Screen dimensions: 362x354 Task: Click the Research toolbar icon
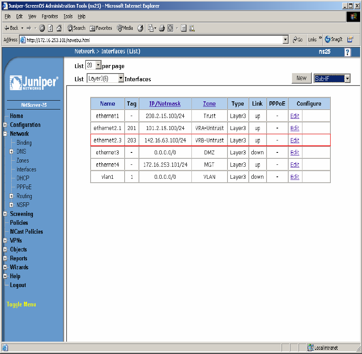click(192, 28)
